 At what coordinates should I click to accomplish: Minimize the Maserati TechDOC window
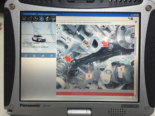click(x=132, y=15)
